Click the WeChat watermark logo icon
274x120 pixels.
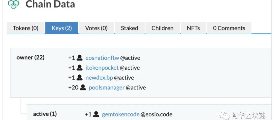[224, 115]
